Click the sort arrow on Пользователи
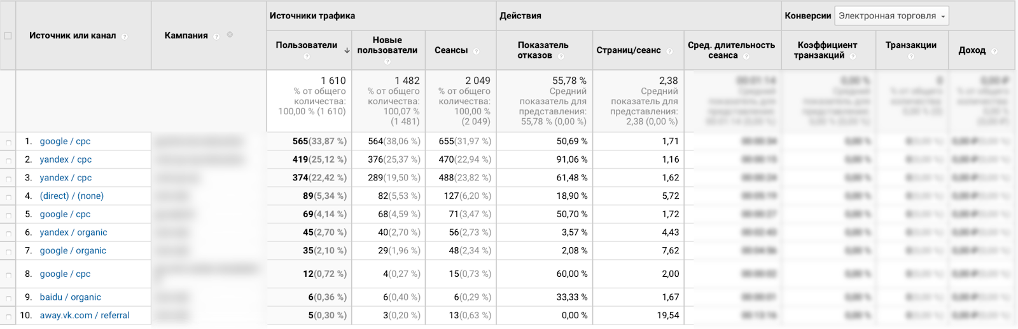 [x=347, y=50]
